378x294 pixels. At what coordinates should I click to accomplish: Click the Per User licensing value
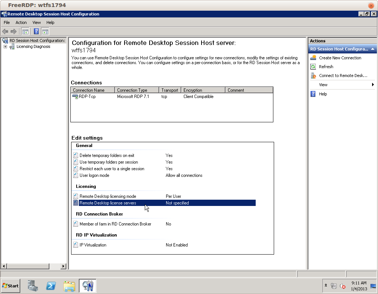coord(173,196)
